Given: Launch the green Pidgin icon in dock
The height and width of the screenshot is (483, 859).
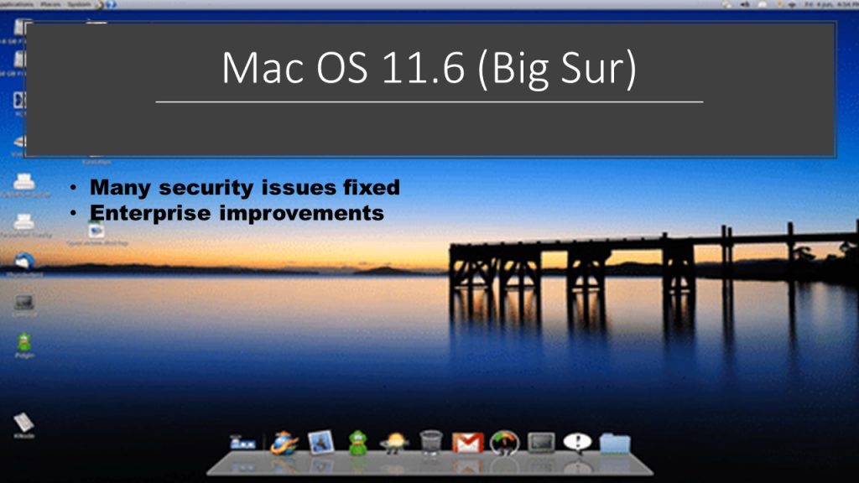Looking at the screenshot, I should click(x=358, y=442).
